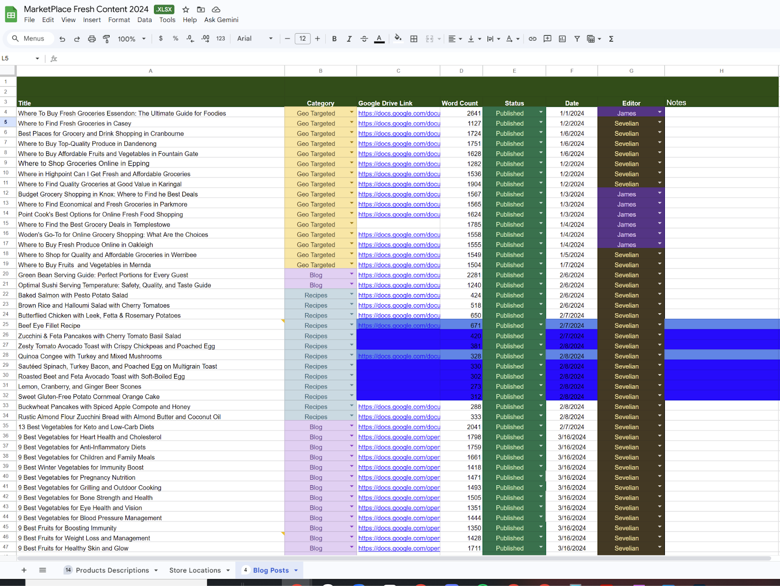Viewport: 780px width, 586px height.
Task: Open Google Drive link in row 4
Action: [x=399, y=114]
